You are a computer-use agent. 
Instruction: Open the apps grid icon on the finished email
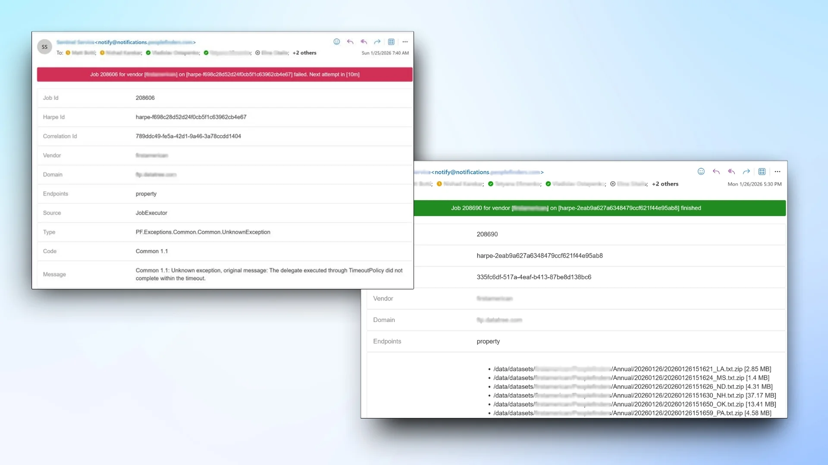coord(762,171)
